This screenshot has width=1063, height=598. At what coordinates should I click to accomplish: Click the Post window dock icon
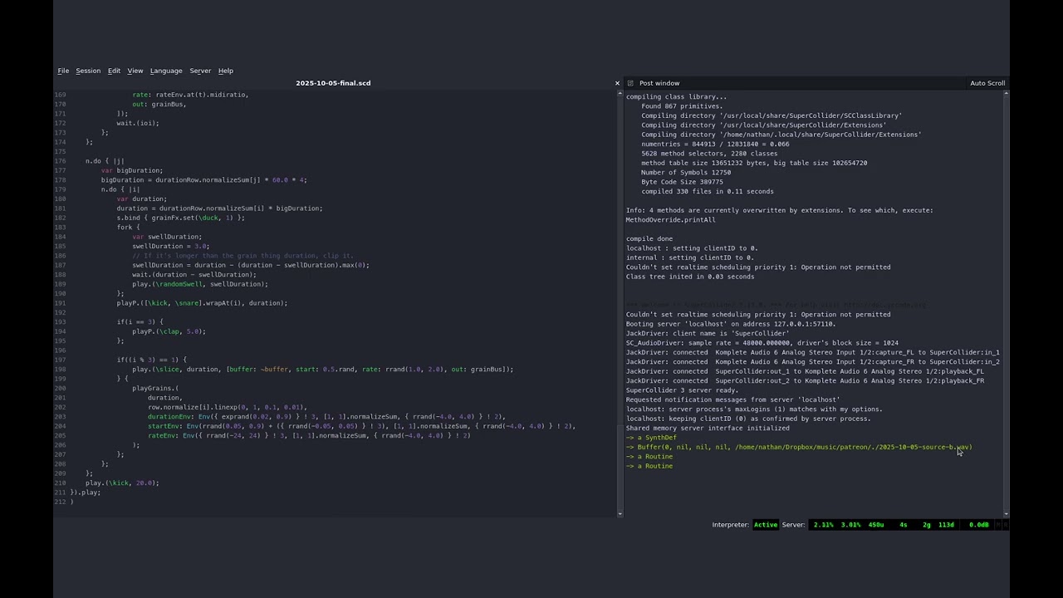point(630,83)
